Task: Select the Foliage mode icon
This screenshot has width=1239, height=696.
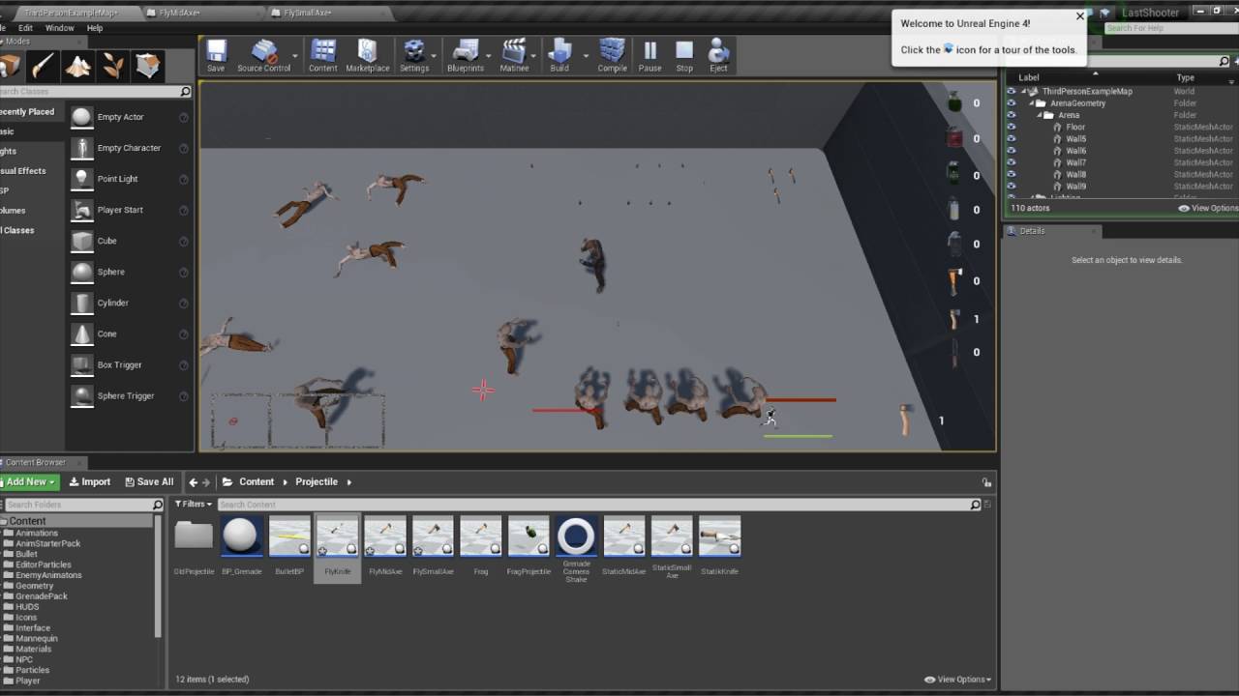Action: [113, 66]
